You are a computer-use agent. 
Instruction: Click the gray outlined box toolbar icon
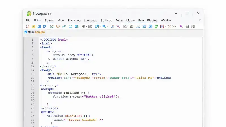click(125, 26)
